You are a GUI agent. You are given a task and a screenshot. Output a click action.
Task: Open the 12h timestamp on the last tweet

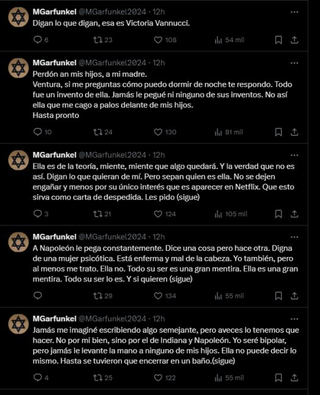(159, 319)
